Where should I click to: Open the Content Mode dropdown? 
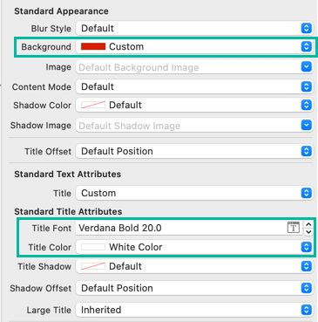194,86
